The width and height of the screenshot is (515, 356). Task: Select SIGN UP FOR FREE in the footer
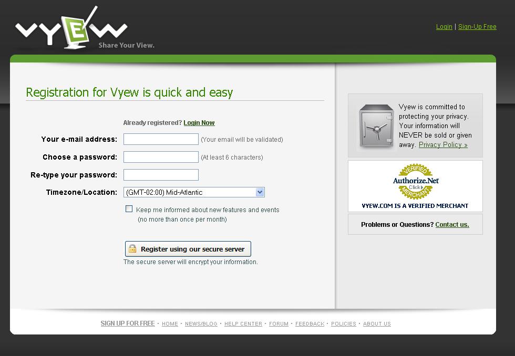(127, 323)
